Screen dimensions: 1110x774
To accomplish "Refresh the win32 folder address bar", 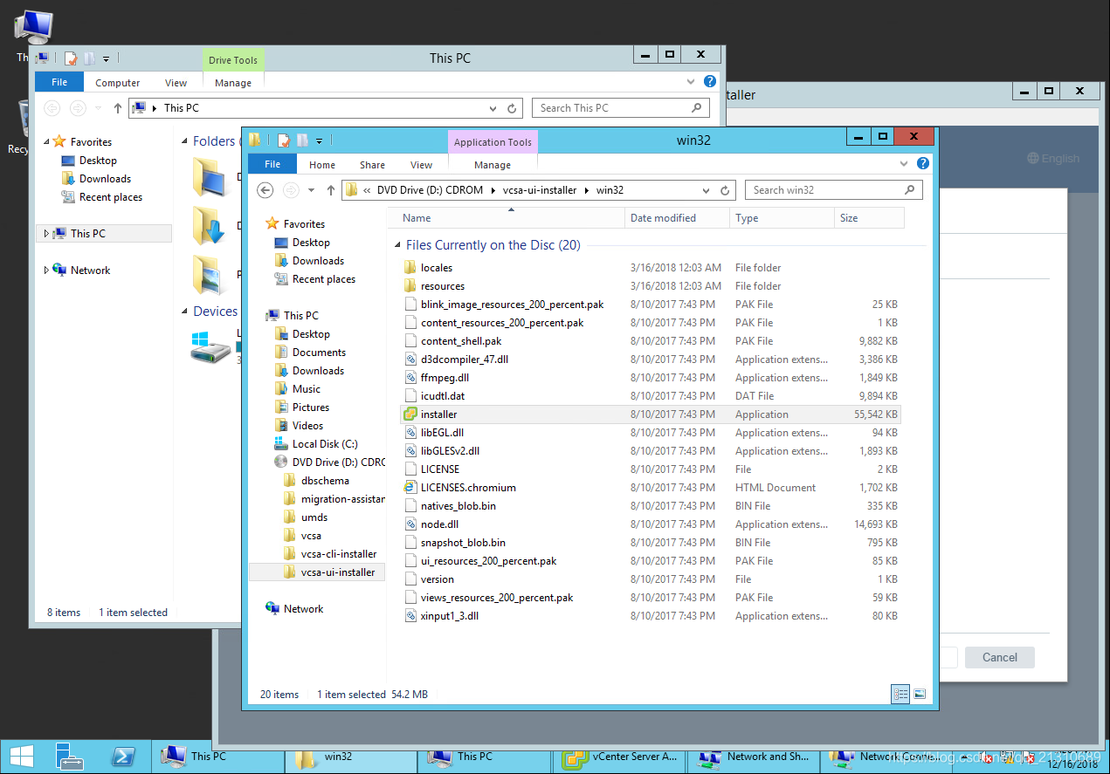I will (725, 190).
